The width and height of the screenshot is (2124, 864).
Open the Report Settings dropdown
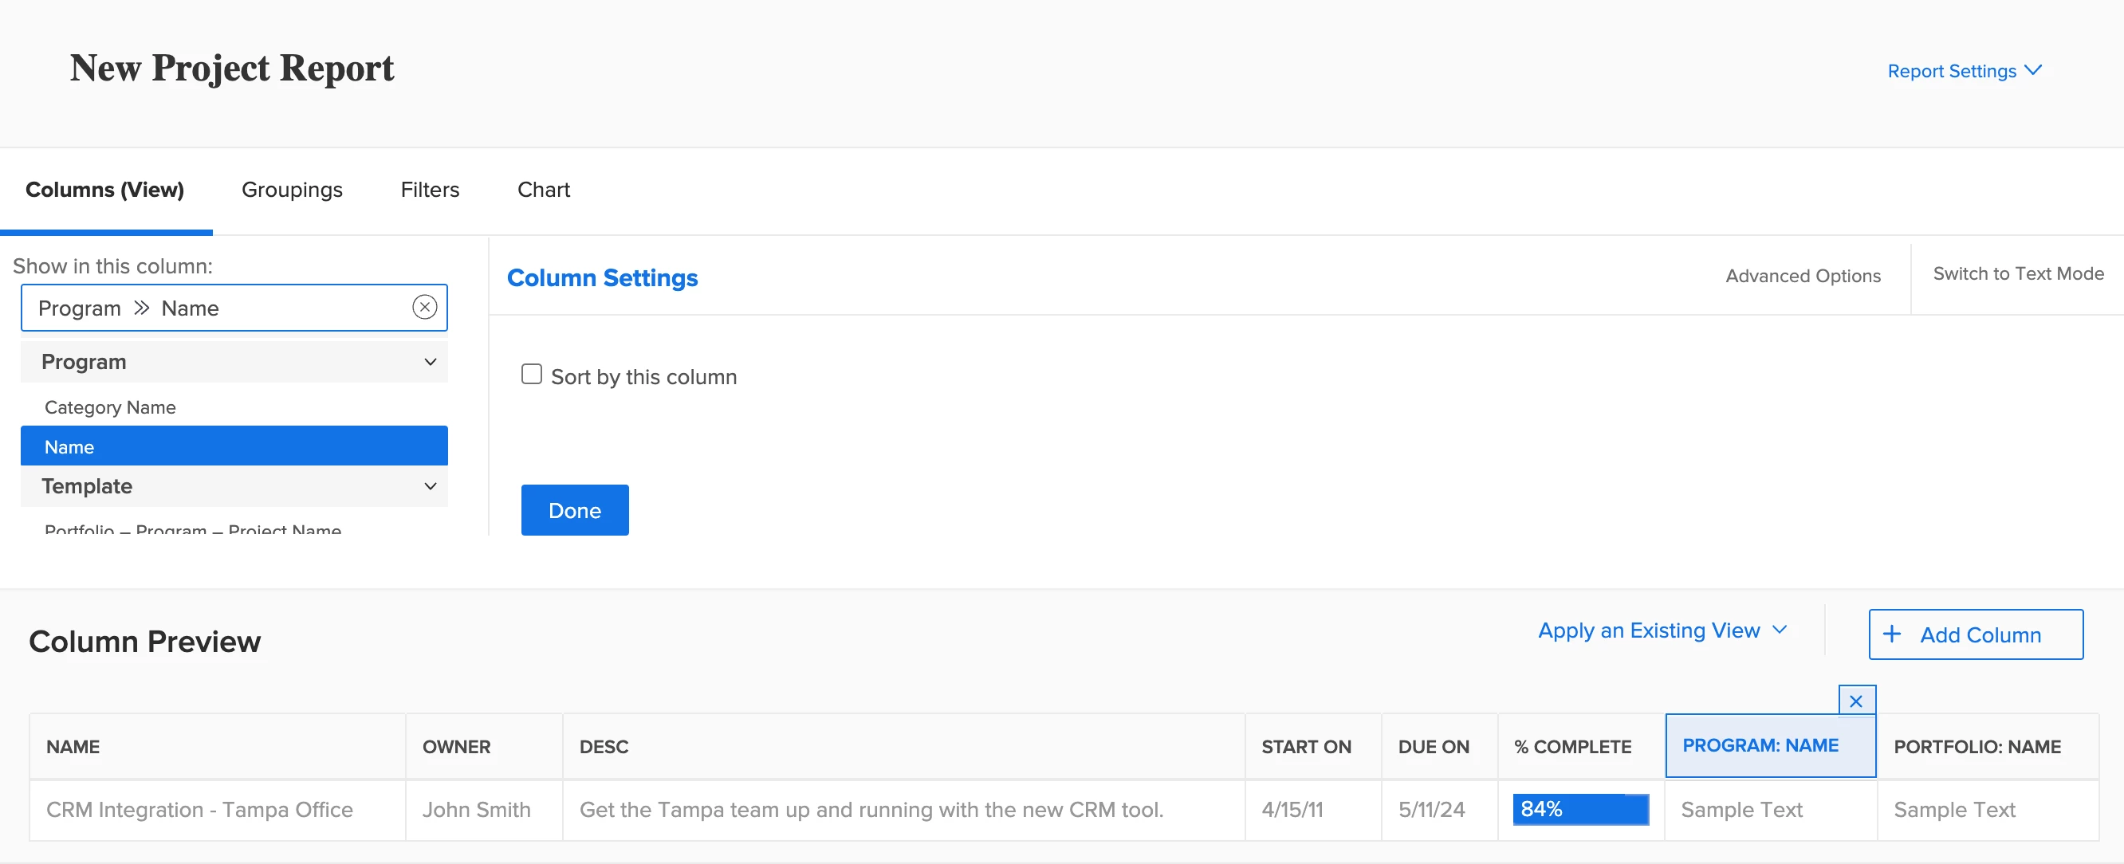click(x=1963, y=71)
